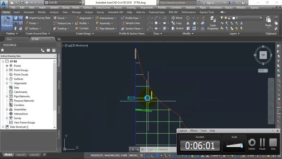282x159 pixels.
Task: Toggle MODEL space in status bar
Action: pos(134,155)
